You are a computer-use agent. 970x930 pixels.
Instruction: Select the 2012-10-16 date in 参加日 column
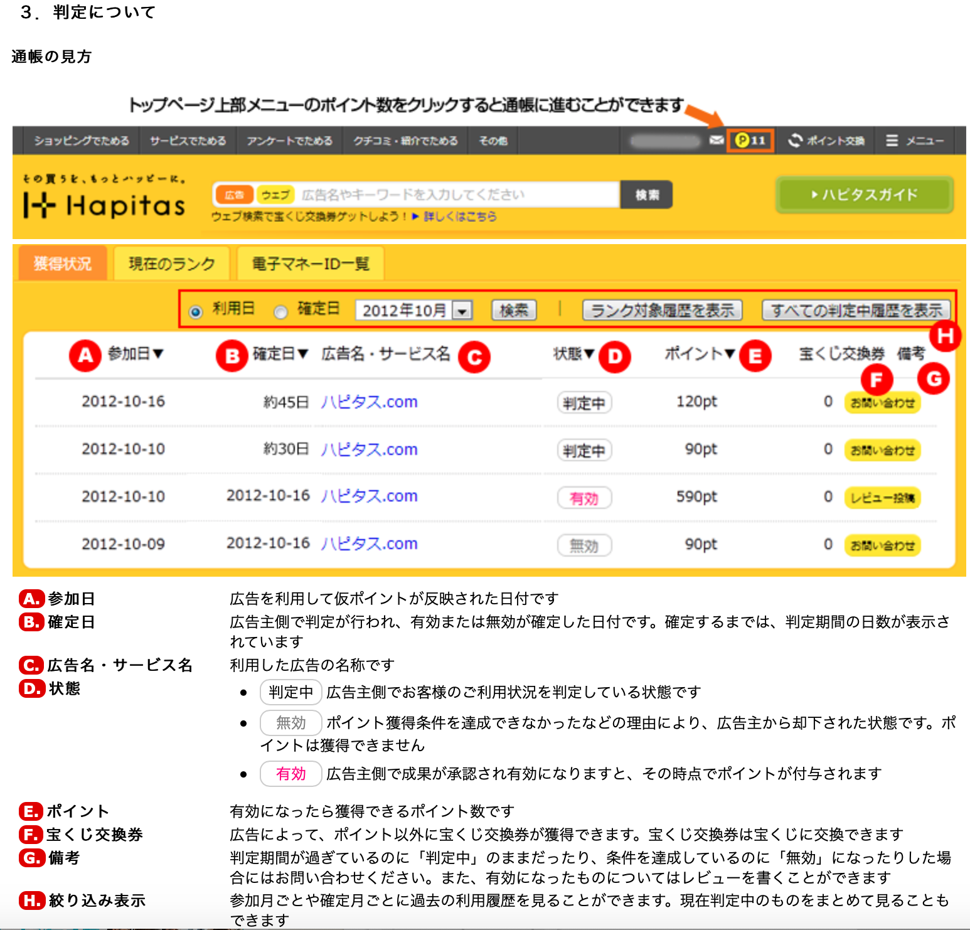tap(124, 402)
